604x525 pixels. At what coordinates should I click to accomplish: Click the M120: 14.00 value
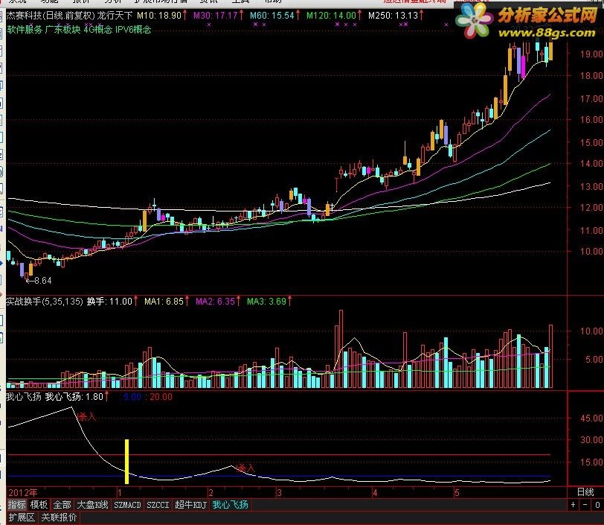(331, 16)
